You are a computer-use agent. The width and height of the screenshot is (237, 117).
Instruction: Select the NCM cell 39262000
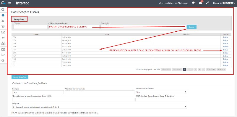[107, 62]
